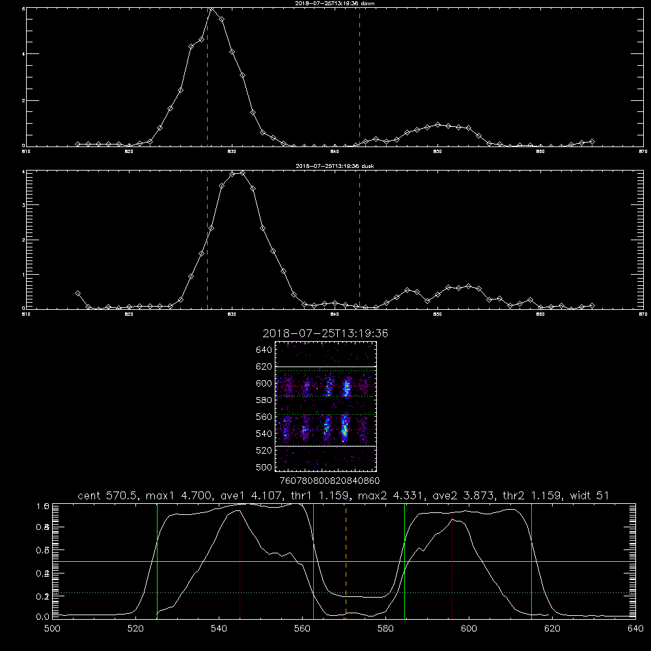Click the '3' y-axis label of dusk plot
The height and width of the screenshot is (651, 651).
(23, 205)
